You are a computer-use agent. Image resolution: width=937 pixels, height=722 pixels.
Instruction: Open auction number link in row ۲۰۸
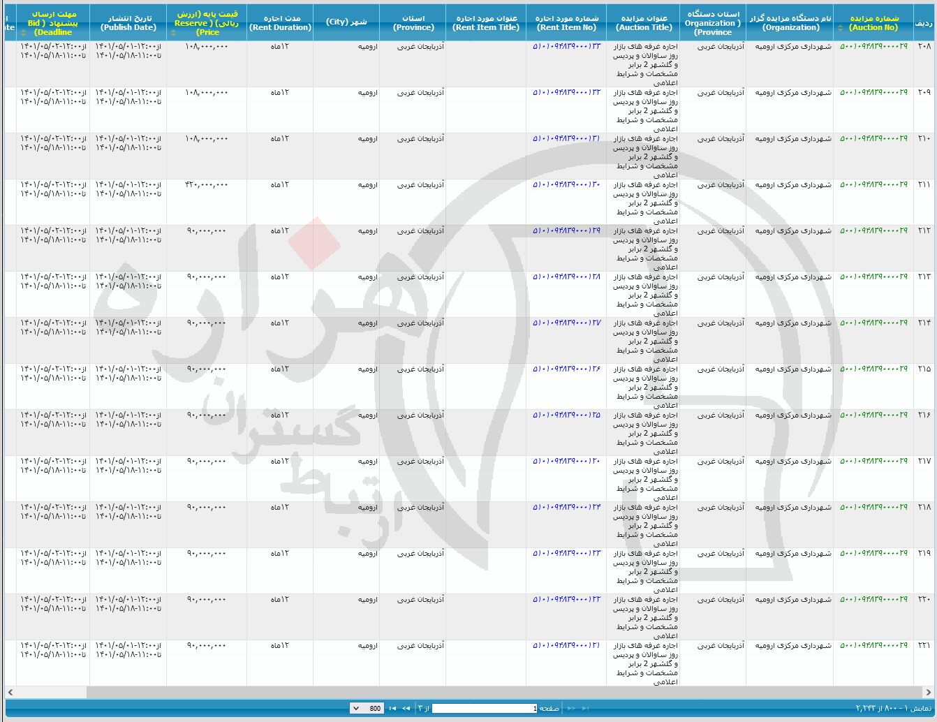click(873, 46)
